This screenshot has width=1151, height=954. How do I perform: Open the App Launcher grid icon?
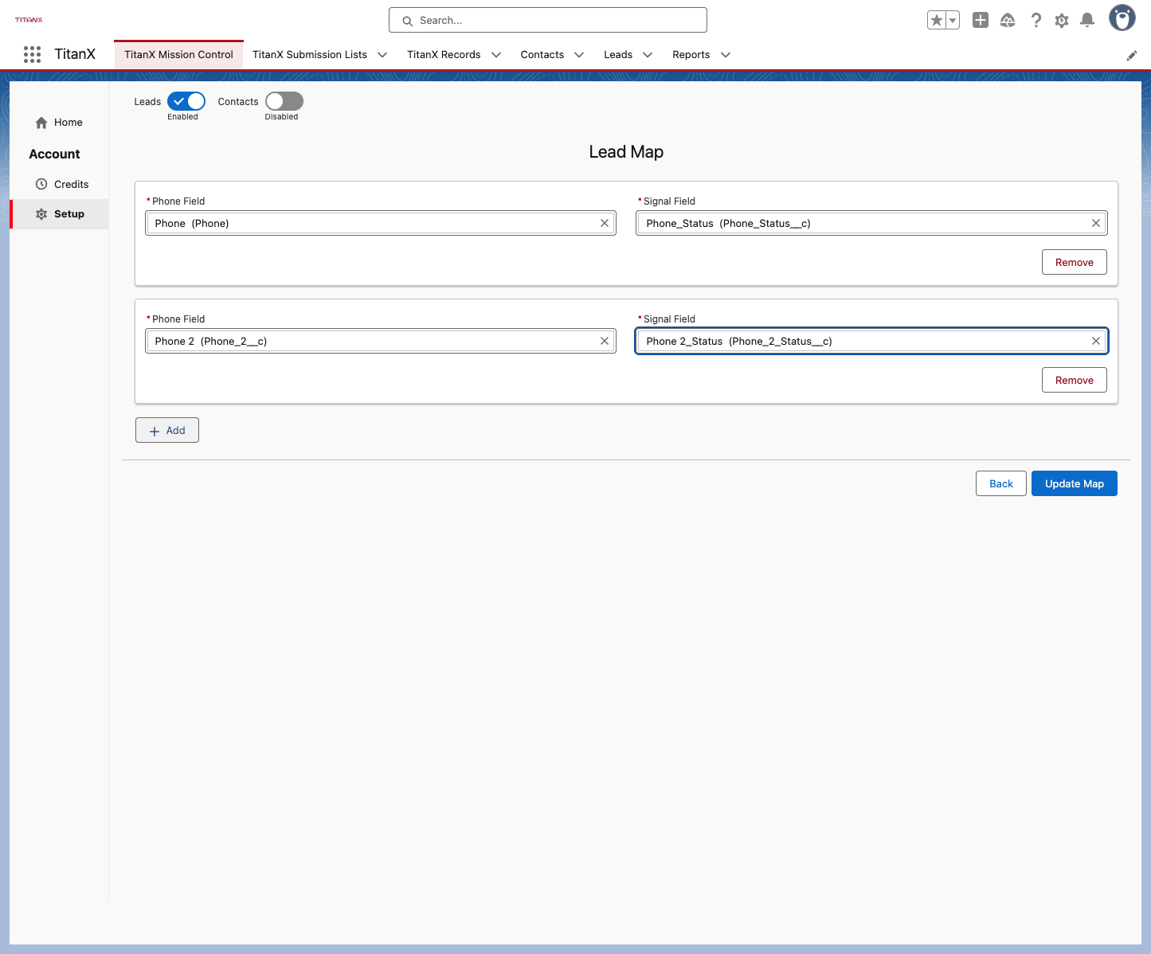click(32, 54)
